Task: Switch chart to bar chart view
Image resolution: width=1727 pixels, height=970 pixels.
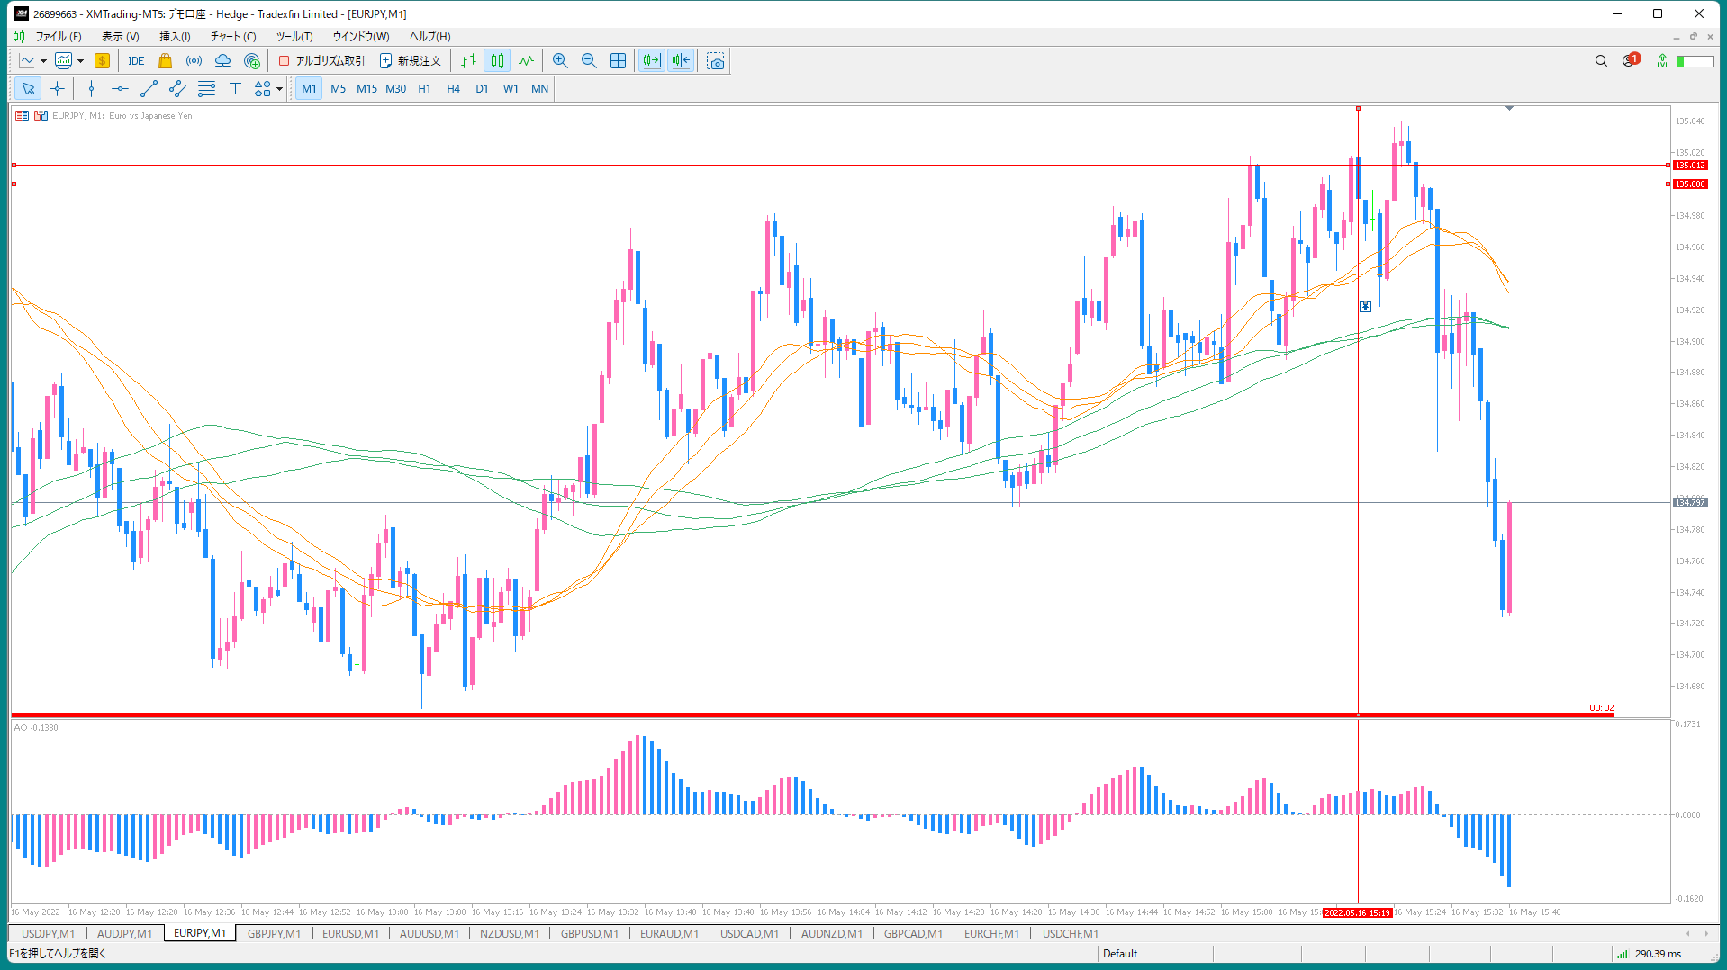Action: coord(468,61)
